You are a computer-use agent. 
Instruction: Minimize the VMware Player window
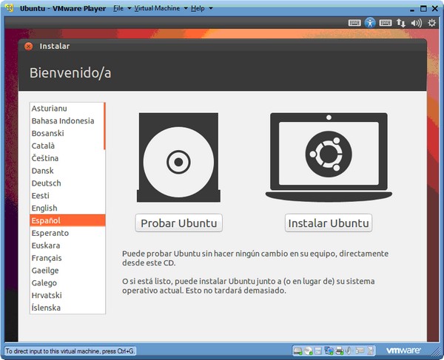coord(412,9)
